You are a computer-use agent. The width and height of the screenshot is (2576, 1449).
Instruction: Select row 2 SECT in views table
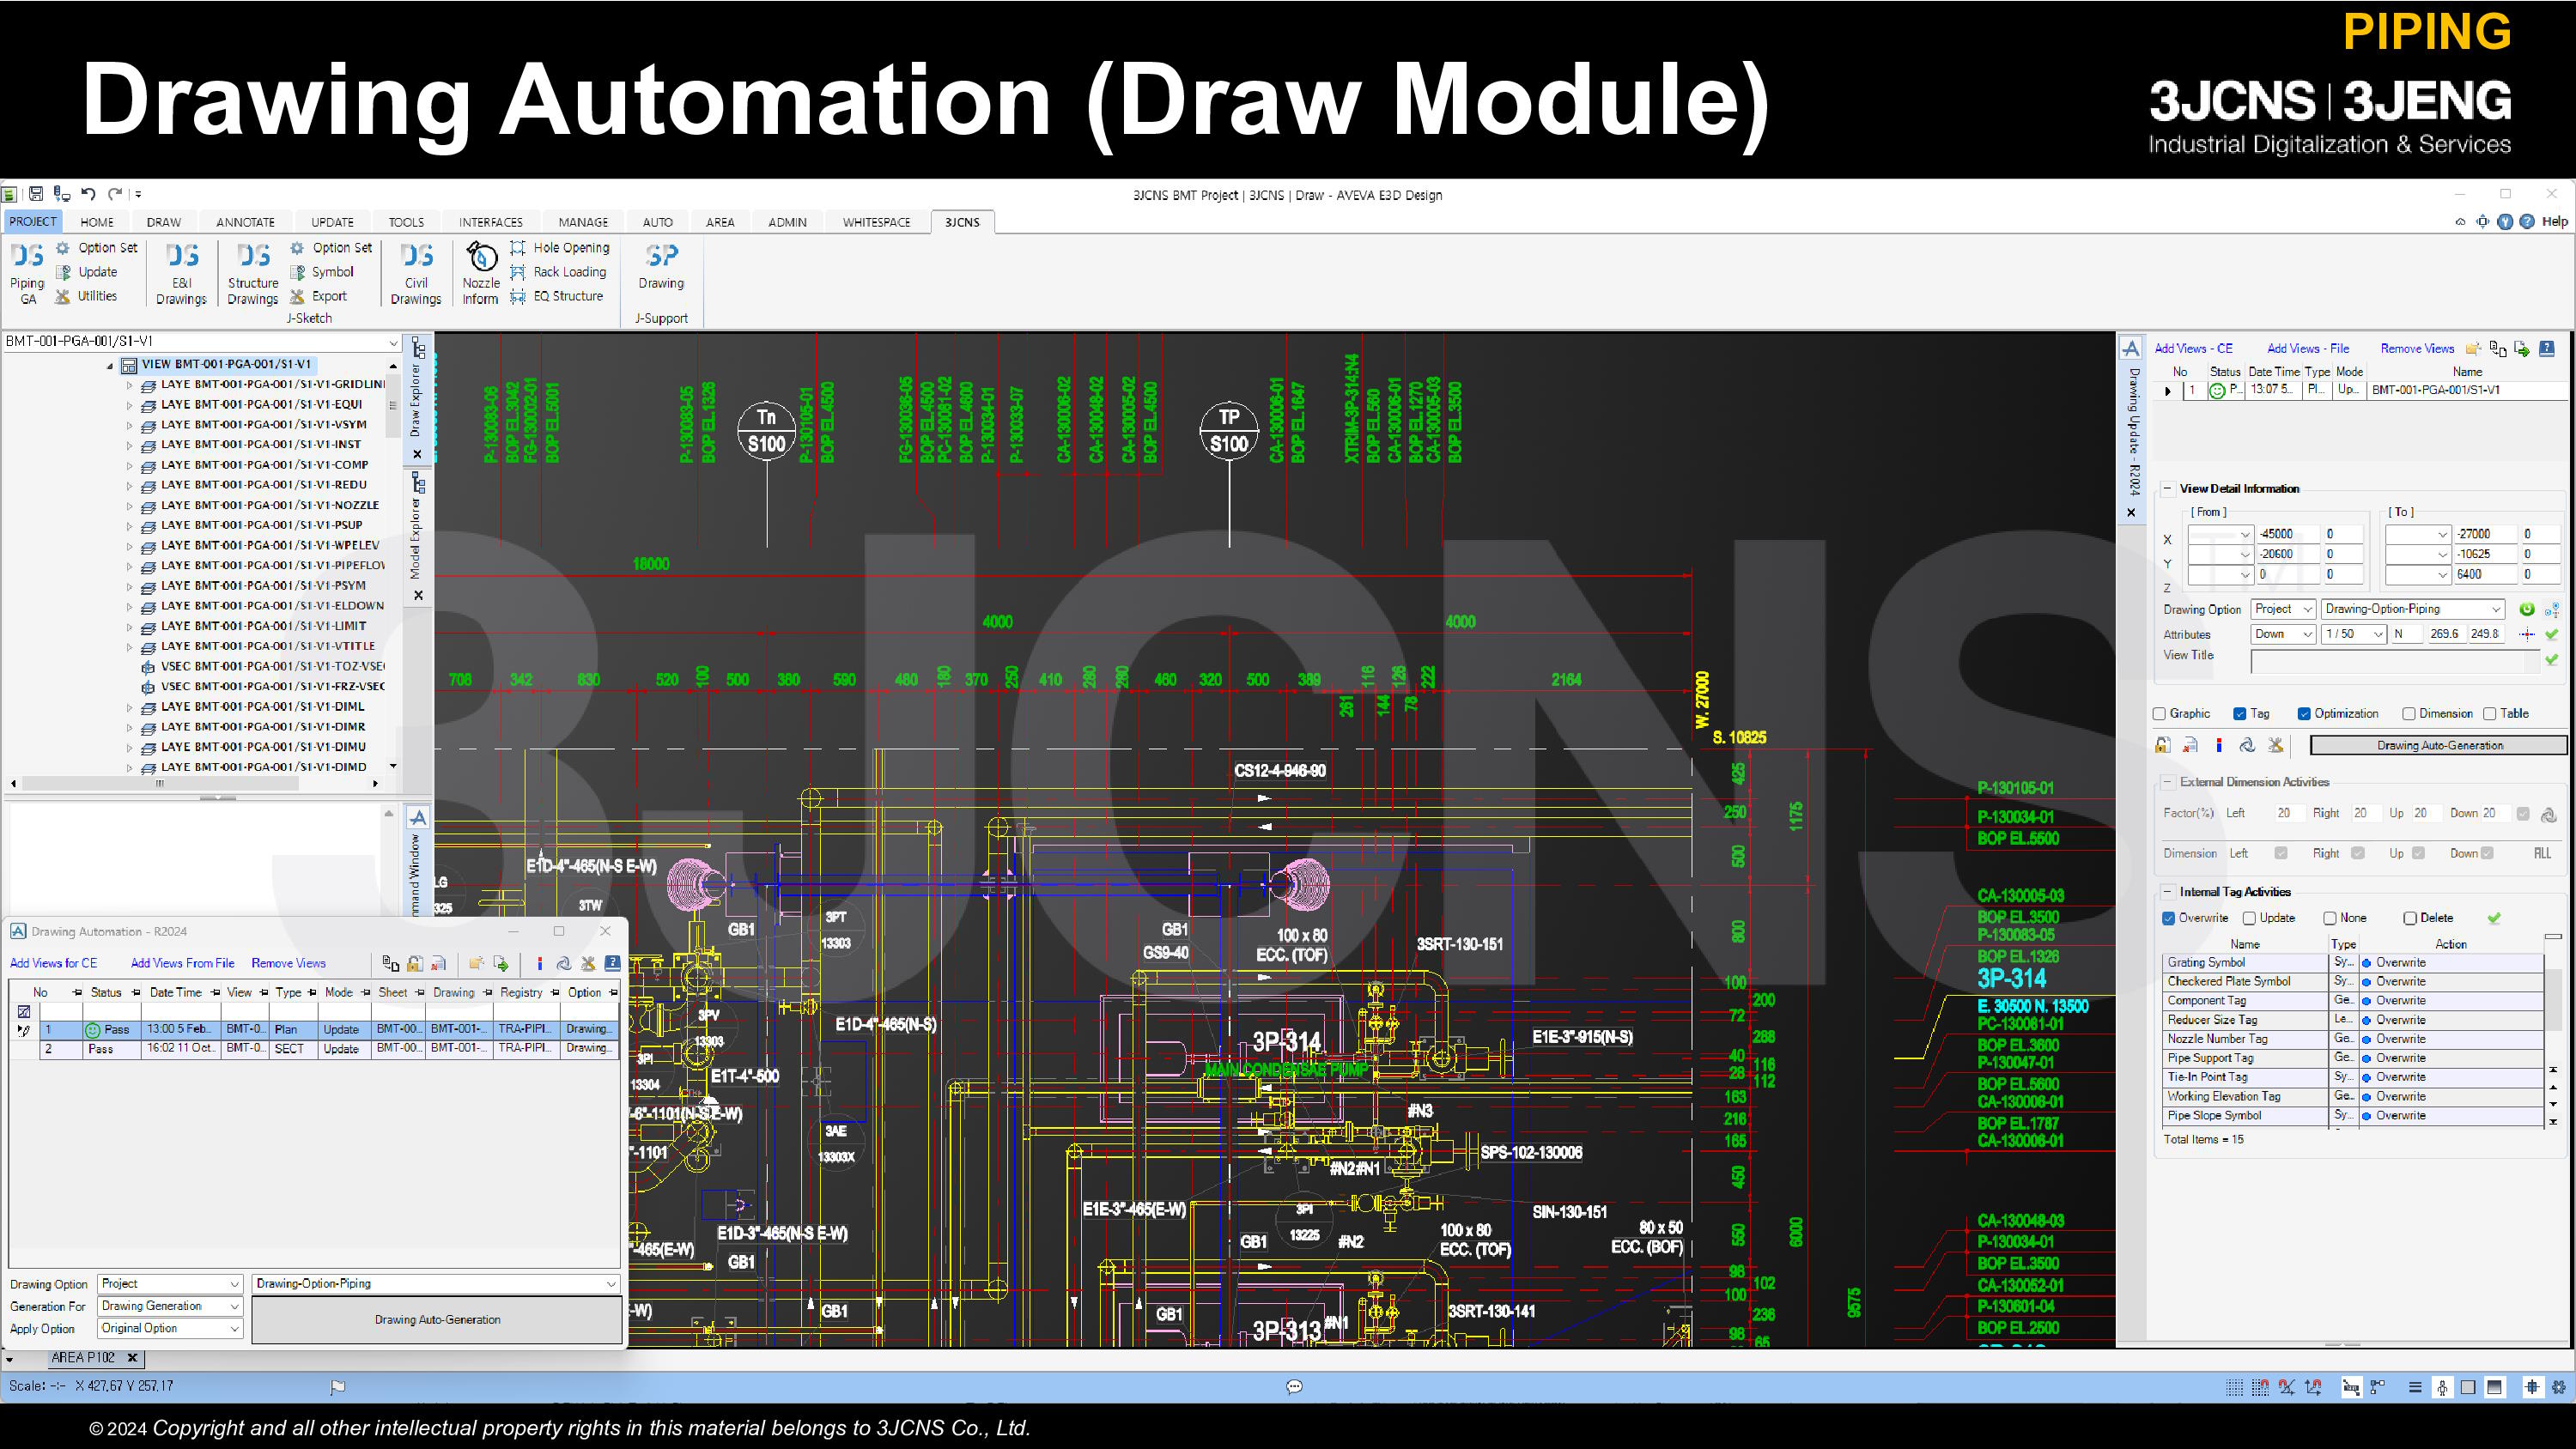click(x=328, y=1049)
